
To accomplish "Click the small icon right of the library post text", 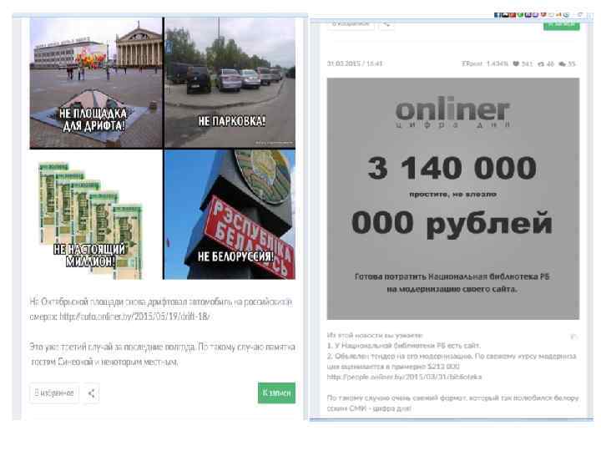I will coord(573,337).
